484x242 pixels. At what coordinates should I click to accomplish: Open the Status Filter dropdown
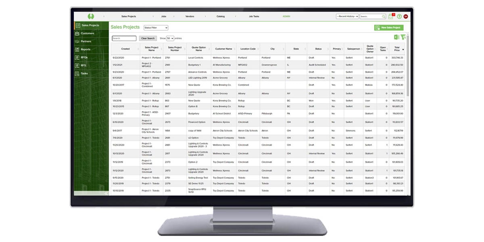tap(155, 27)
